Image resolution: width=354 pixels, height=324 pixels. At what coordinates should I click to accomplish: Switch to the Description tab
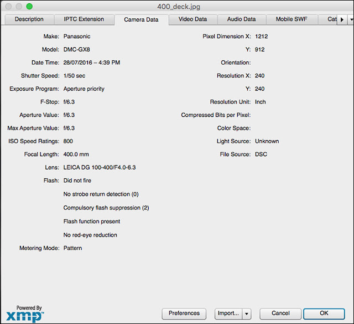coord(29,19)
